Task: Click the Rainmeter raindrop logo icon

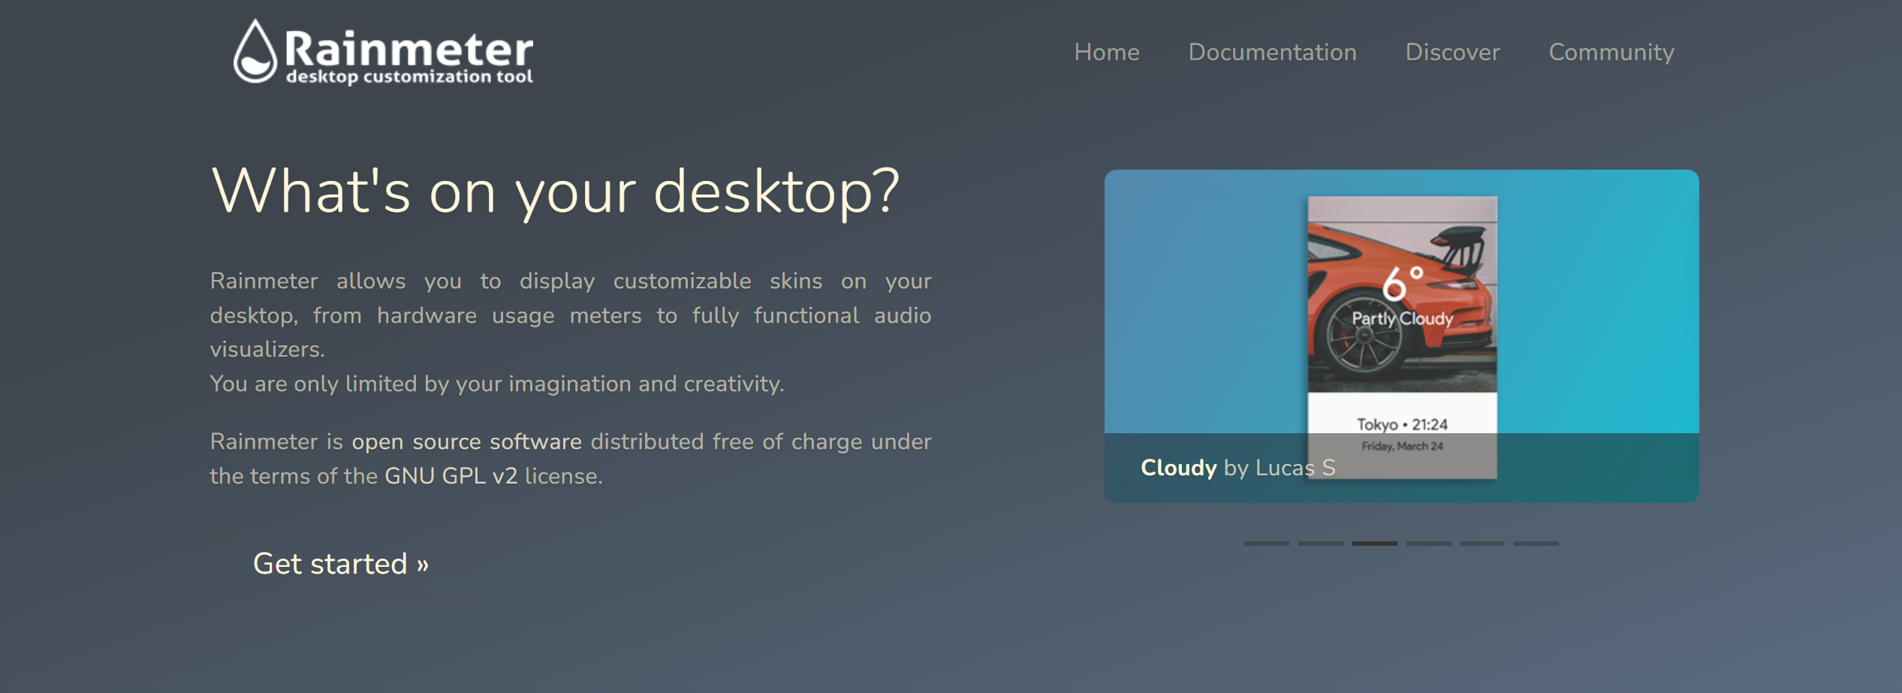Action: [255, 52]
